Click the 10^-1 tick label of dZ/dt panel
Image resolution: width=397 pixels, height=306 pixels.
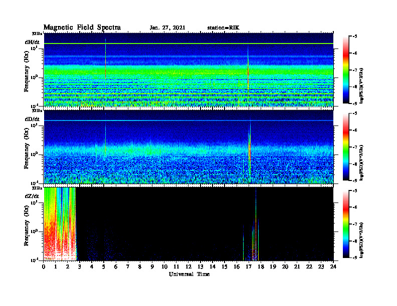pyautogui.click(x=34, y=260)
